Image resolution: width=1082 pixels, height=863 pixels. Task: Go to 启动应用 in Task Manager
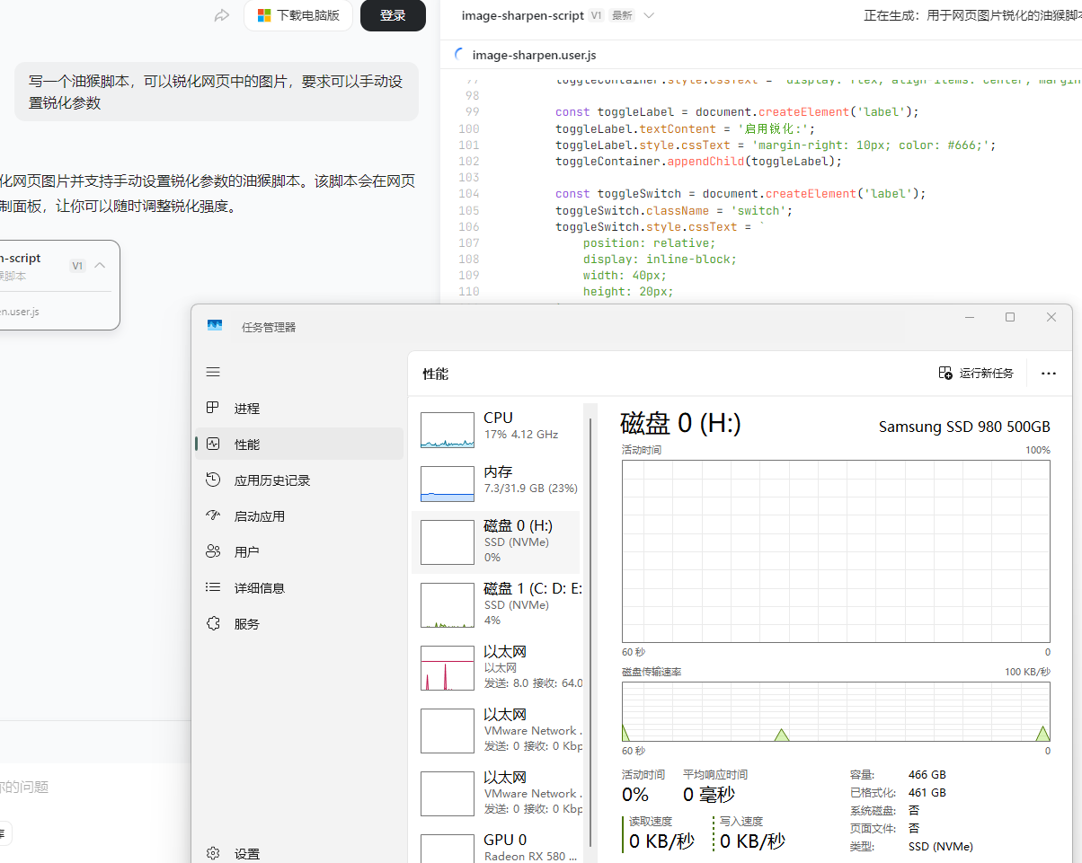pyautogui.click(x=299, y=515)
